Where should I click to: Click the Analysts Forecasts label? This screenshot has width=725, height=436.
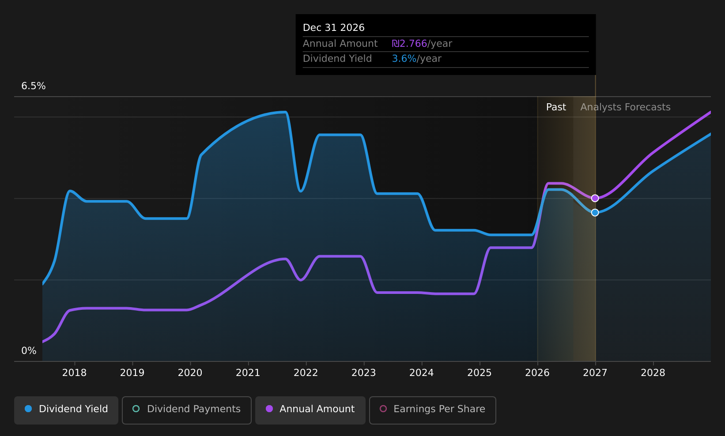(625, 107)
